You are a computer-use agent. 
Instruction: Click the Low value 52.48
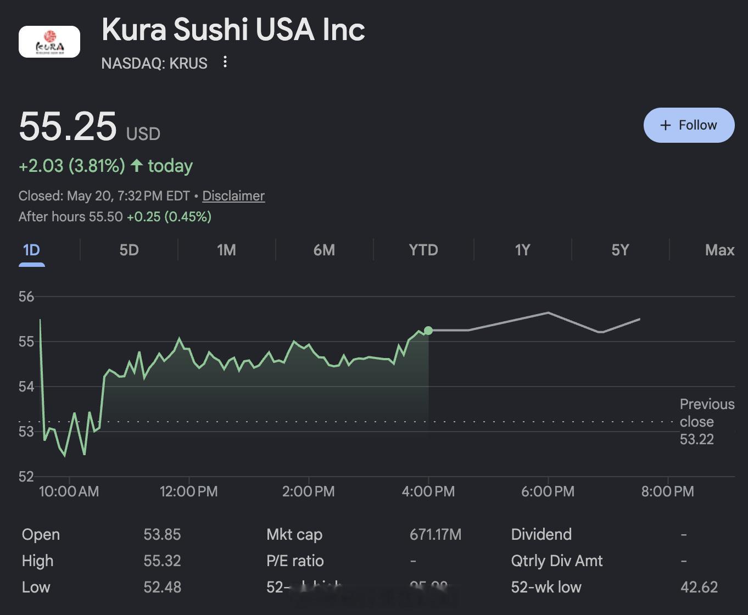162,588
